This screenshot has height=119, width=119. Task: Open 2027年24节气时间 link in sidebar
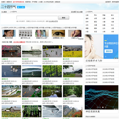[x=92, y=82]
